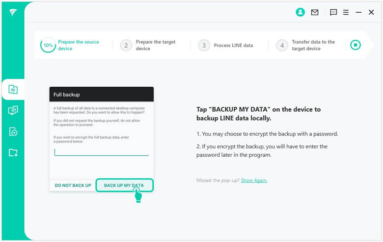
Task: Open the feedback chat bubble icon
Action: (x=333, y=12)
